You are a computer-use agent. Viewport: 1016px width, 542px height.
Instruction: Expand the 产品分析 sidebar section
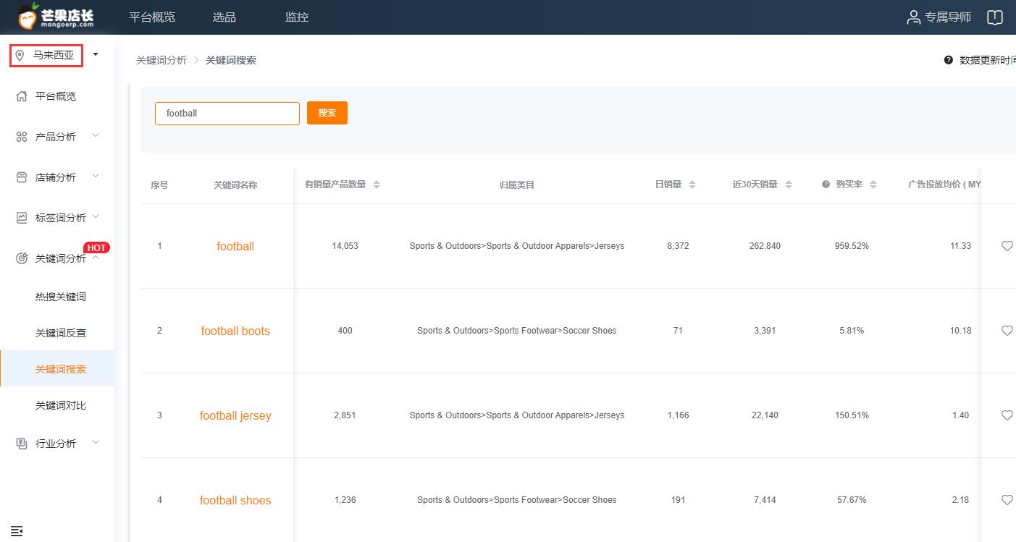(56, 137)
